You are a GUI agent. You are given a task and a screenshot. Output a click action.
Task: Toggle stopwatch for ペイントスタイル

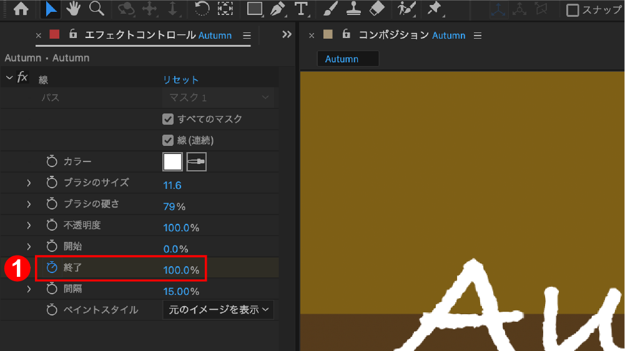(x=52, y=310)
